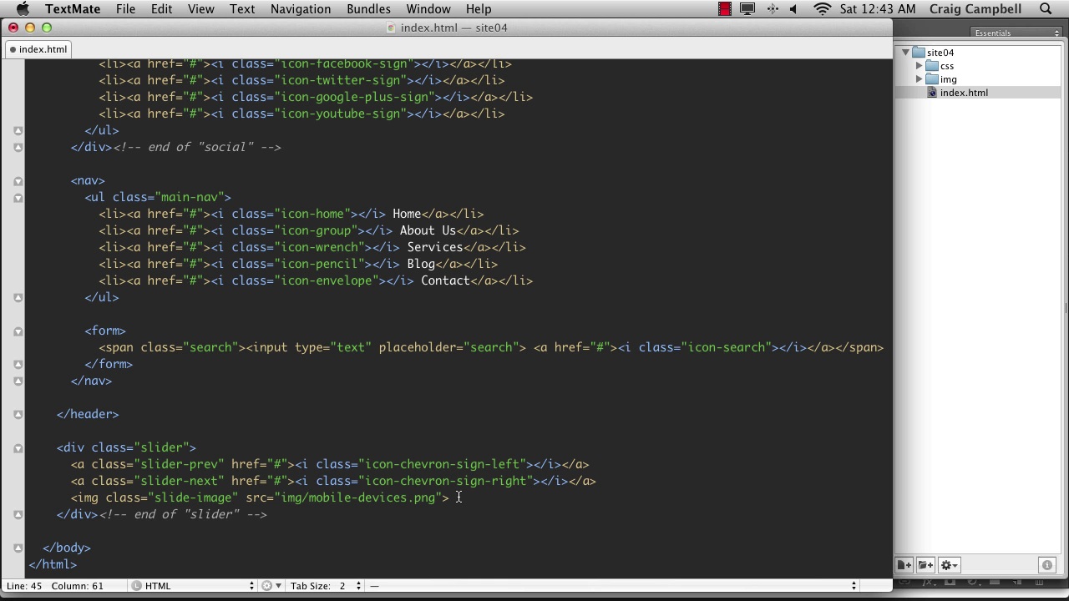The image size is (1069, 601).
Task: Open the drawer gear action menu
Action: [950, 565]
